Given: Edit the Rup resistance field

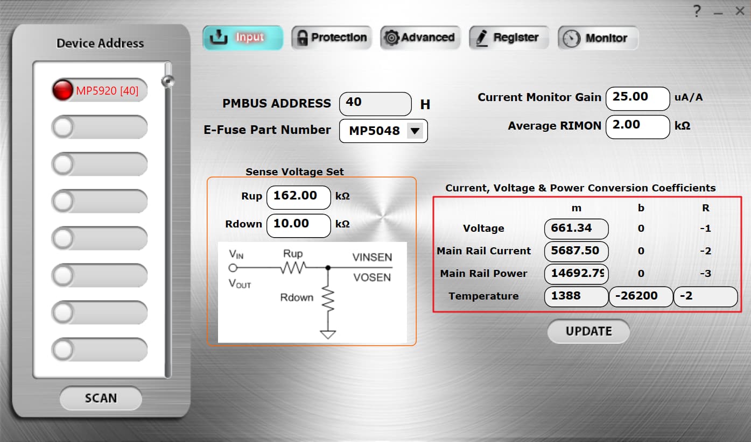Looking at the screenshot, I should coord(298,197).
